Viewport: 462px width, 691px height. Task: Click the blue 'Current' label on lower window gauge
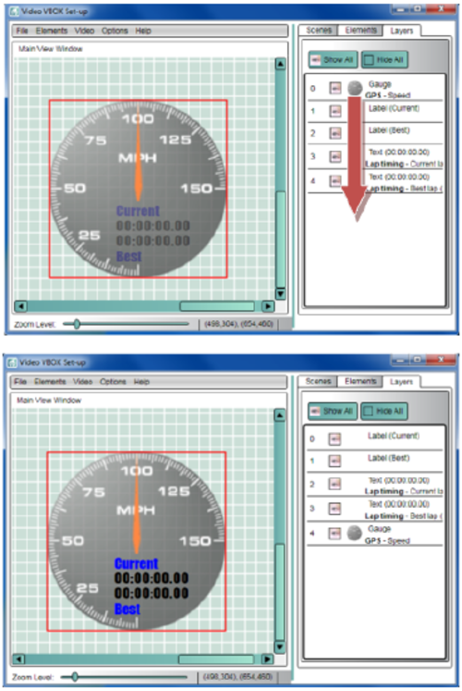pos(136,563)
